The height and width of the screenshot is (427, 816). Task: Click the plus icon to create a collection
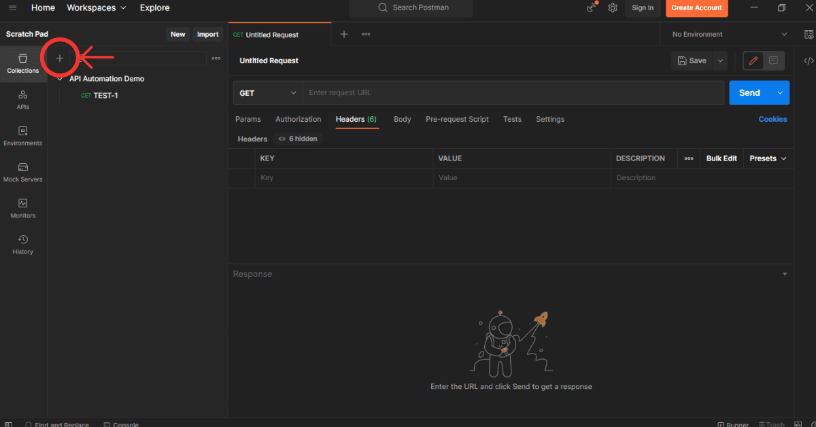coord(60,58)
